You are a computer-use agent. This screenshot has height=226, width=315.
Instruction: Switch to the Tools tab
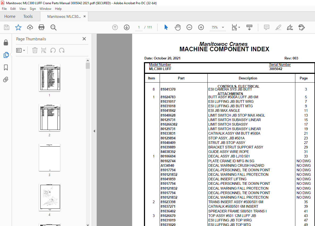point(28,16)
